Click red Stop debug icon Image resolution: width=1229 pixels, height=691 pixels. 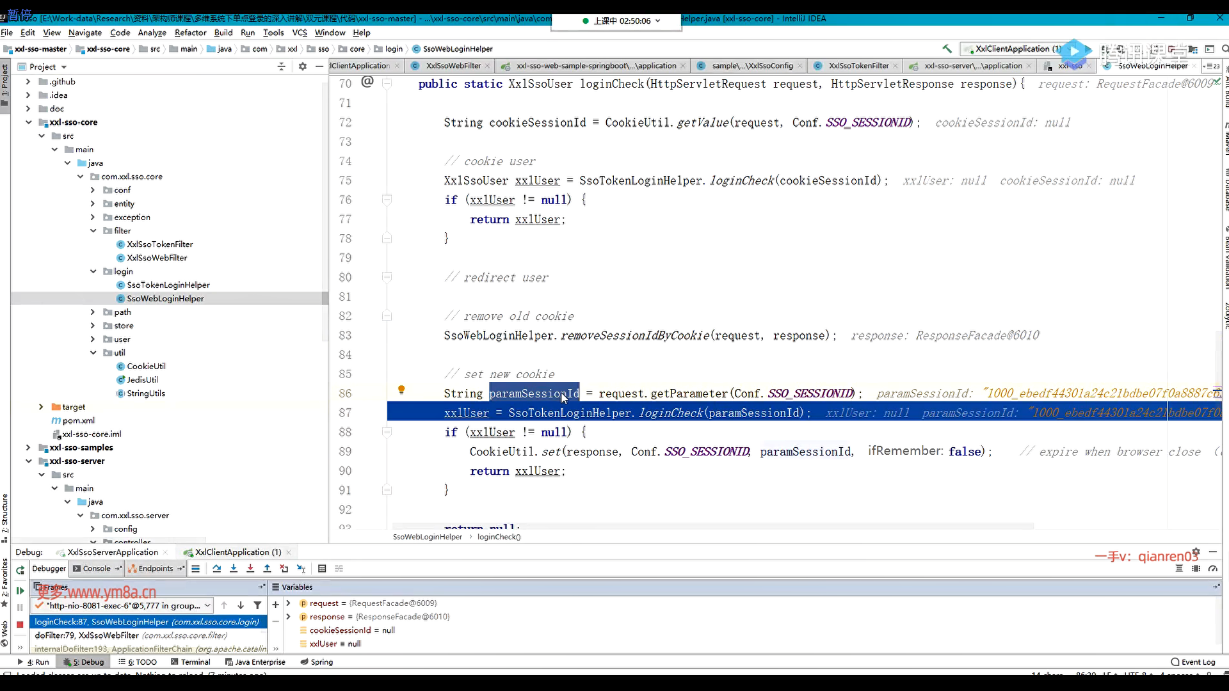(x=20, y=624)
